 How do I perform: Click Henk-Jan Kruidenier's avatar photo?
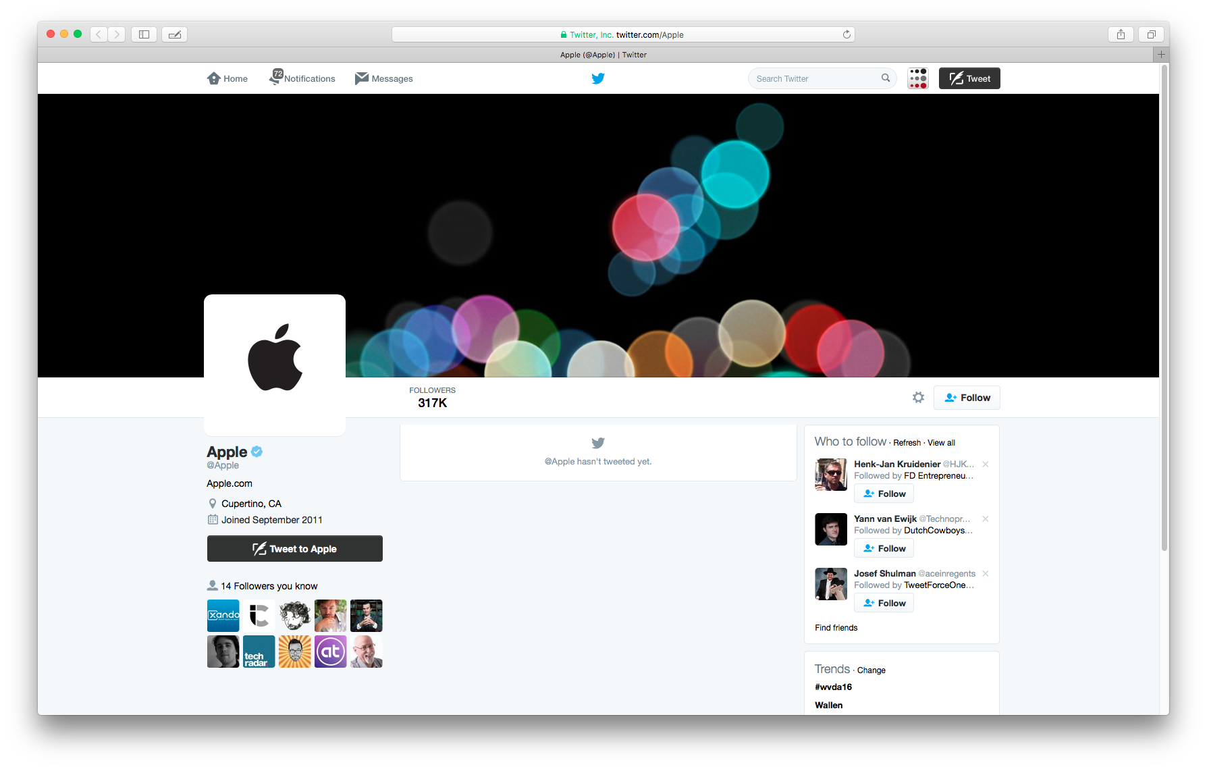pos(831,475)
